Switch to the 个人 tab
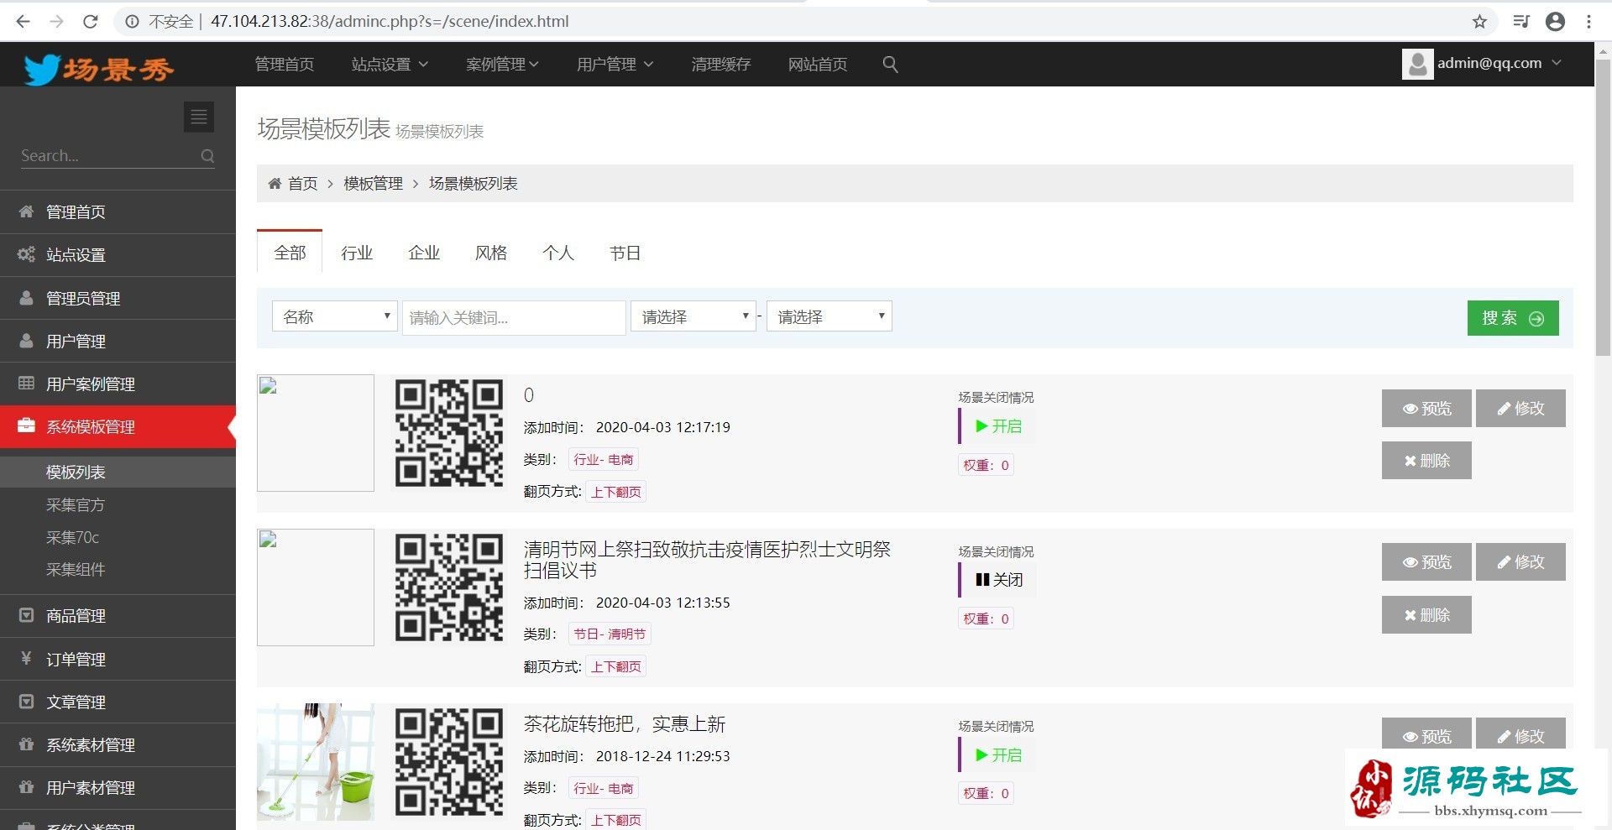Image resolution: width=1612 pixels, height=830 pixels. tap(558, 253)
